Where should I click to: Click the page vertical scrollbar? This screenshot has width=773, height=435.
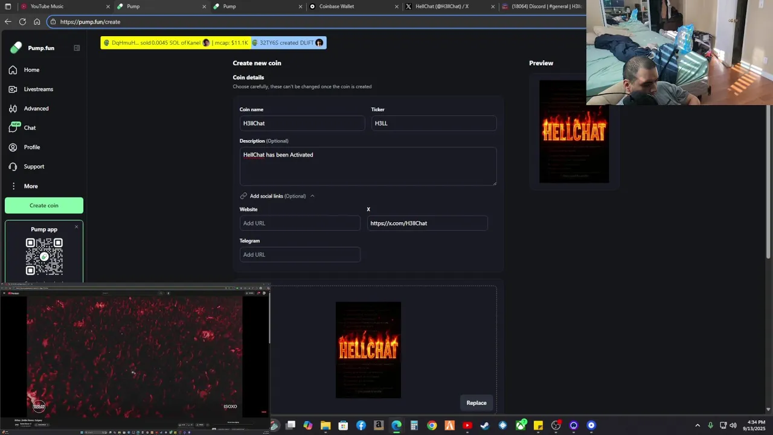[768, 181]
